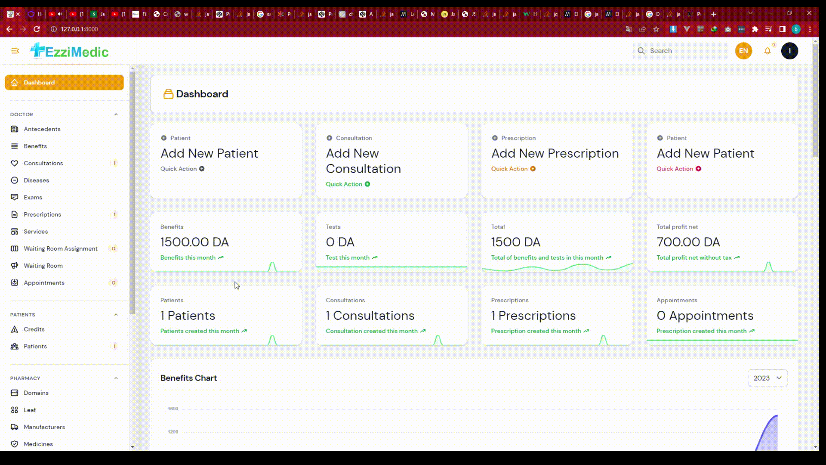
Task: Select Dashboard in the sidebar
Action: [65, 83]
